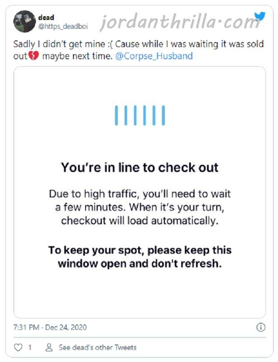This screenshot has height=362, width=278.
Task: Open the 7:31 PM Dec 24 timestamp
Action: 50,327
